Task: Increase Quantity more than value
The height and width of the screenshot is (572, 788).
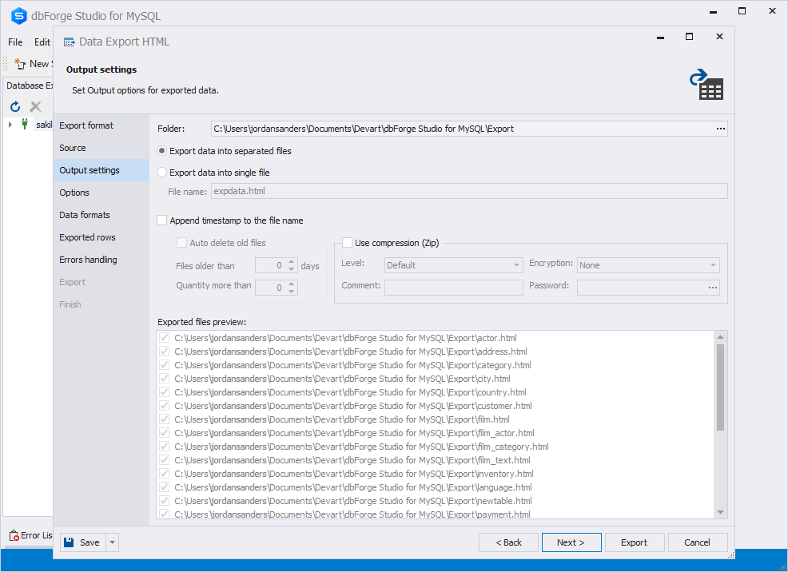Action: [292, 284]
